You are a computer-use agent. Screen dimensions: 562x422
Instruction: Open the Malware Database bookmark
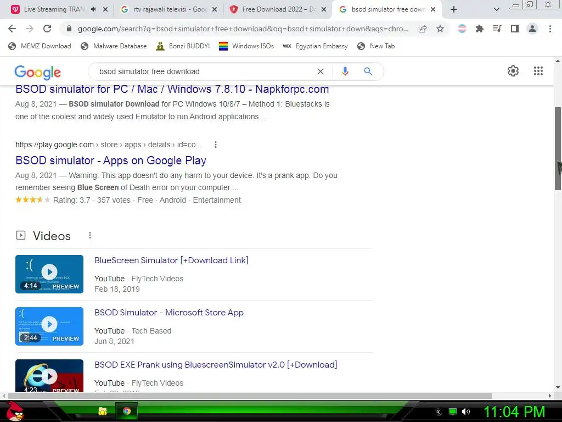coord(114,46)
